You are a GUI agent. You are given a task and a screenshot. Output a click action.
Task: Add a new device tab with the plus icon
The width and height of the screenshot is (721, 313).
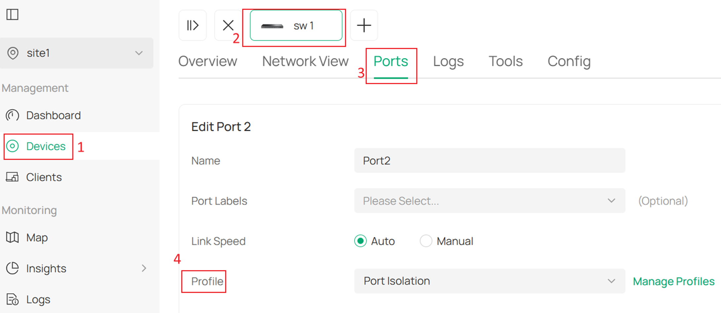(364, 25)
